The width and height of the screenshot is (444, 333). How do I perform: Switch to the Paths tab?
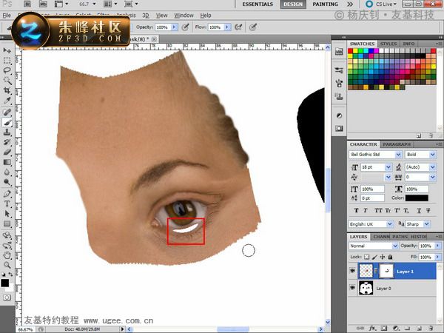[400, 237]
